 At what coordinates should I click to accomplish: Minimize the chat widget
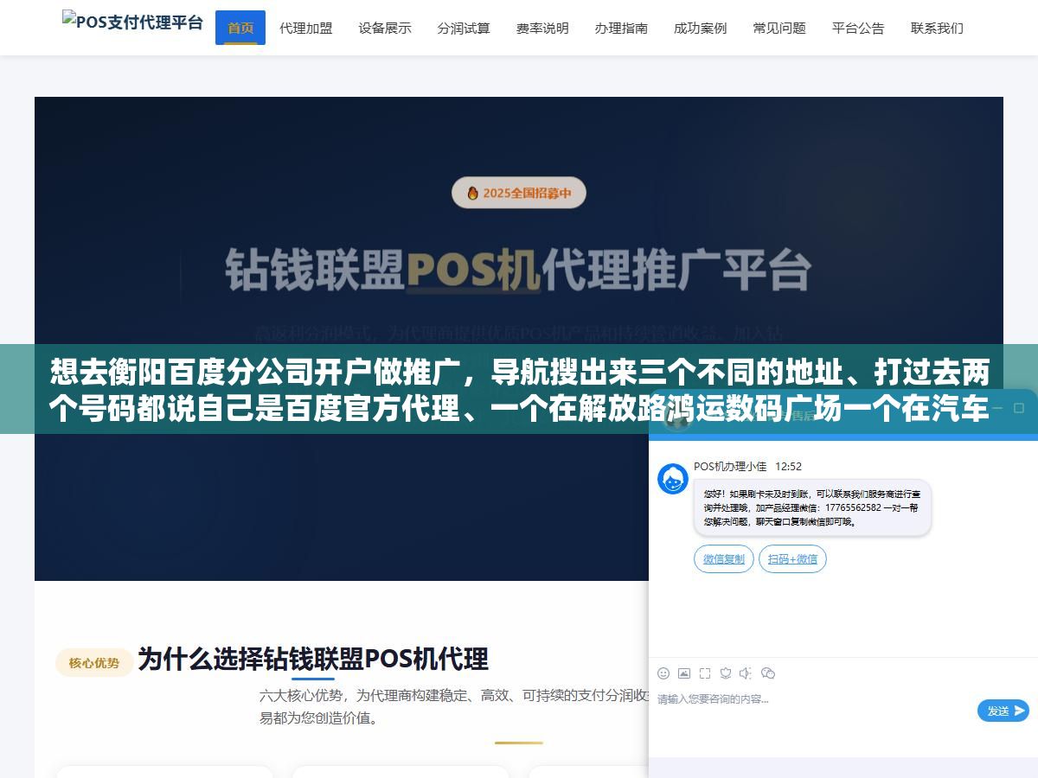point(997,408)
